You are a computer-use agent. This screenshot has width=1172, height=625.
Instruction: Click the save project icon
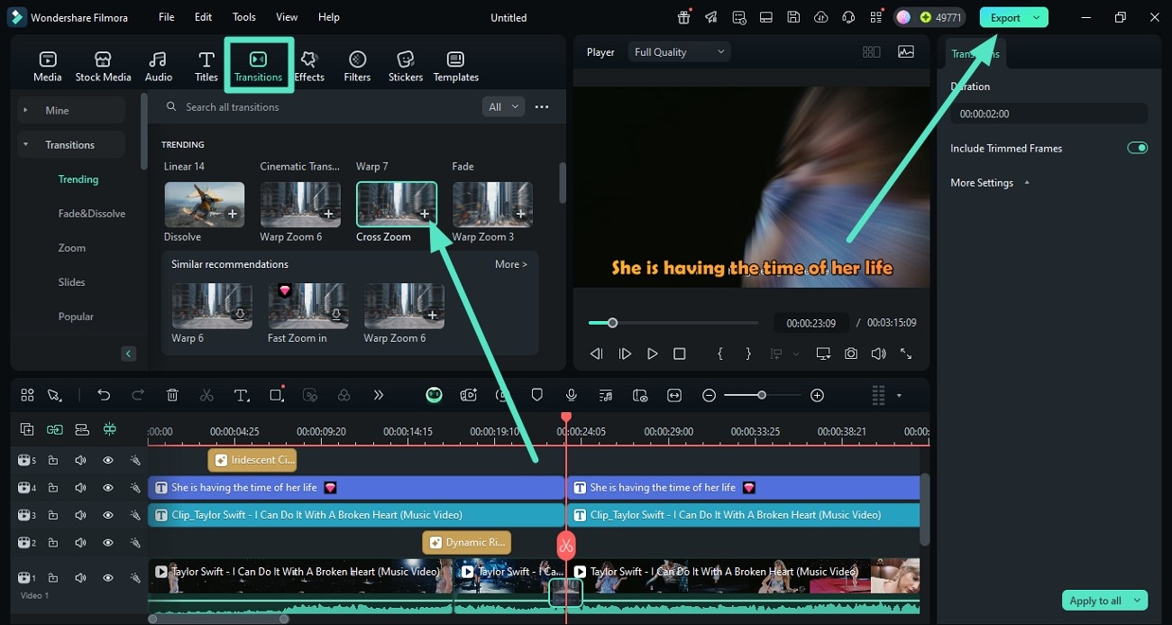(792, 17)
